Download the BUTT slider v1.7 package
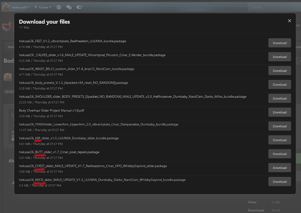 [x=280, y=154]
